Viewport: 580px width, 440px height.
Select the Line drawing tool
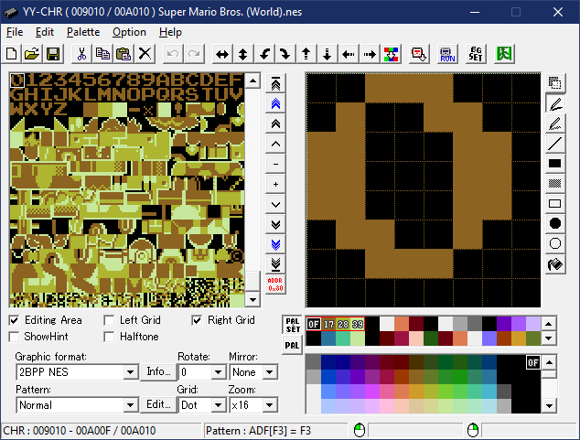pyautogui.click(x=555, y=144)
